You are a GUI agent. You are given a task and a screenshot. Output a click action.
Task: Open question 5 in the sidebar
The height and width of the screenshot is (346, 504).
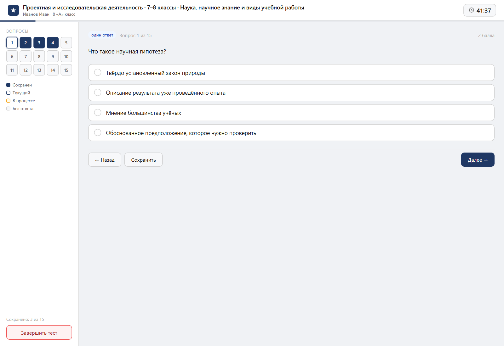coord(66,43)
